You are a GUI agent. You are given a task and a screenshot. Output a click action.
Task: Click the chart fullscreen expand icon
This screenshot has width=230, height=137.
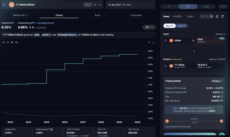pyautogui.click(x=149, y=42)
